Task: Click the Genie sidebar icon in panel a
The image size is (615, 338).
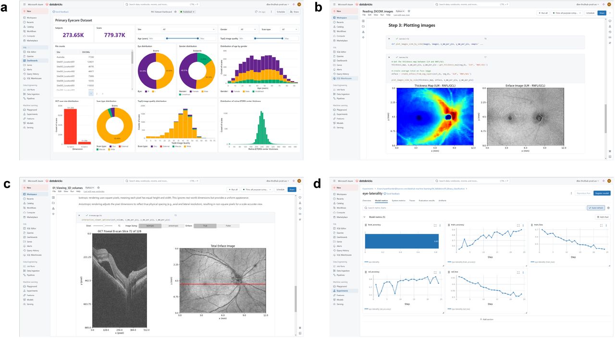Action: point(25,65)
